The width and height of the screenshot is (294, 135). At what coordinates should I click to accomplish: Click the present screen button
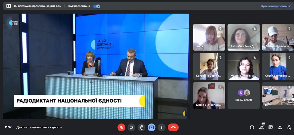[152, 127]
